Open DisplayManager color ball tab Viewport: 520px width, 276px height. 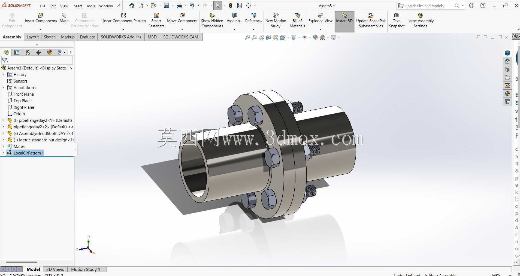[x=50, y=52]
